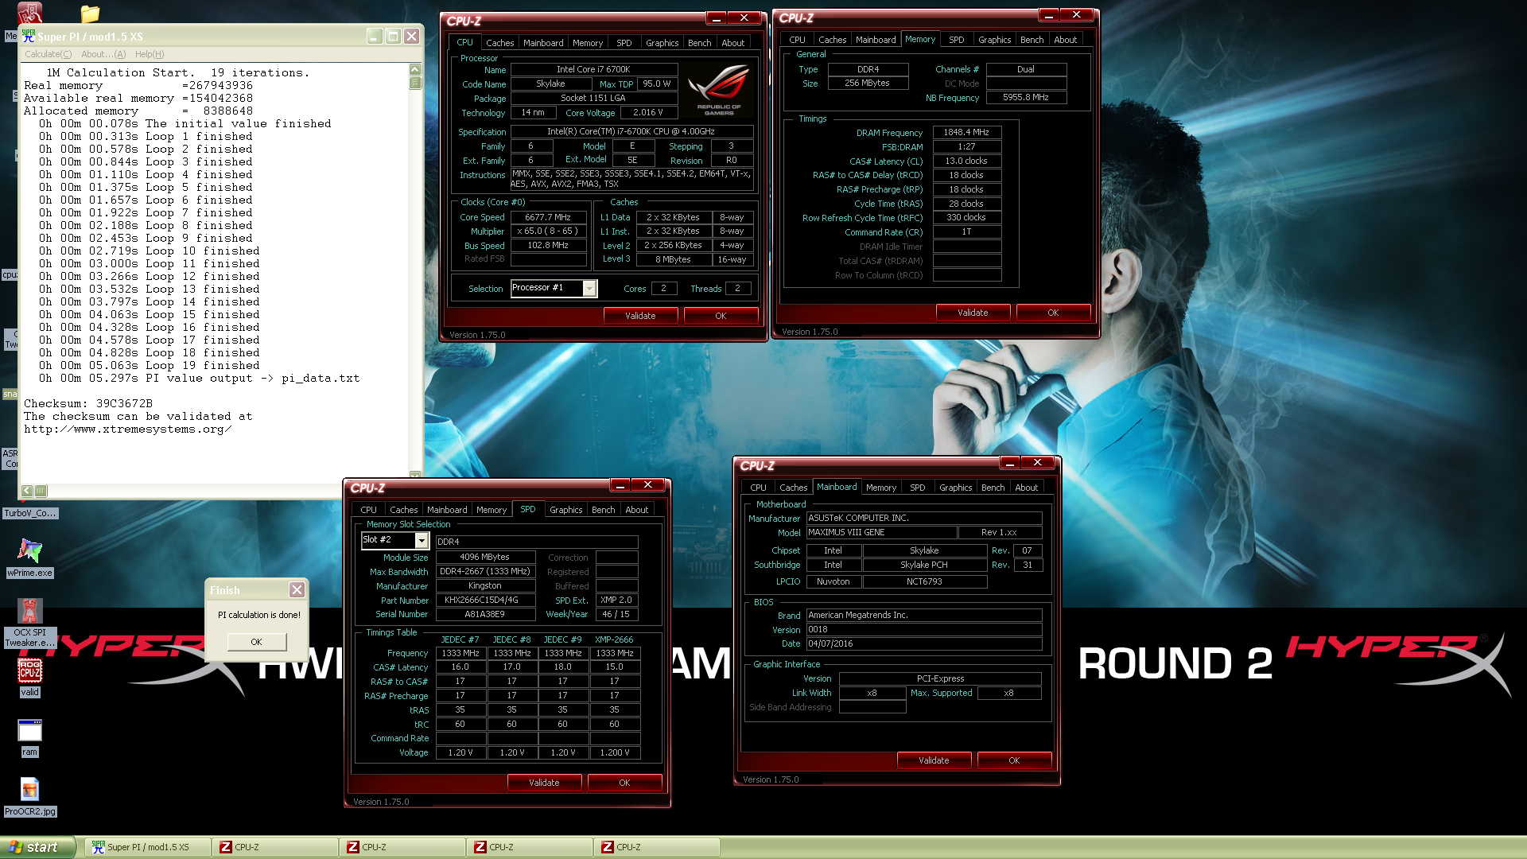This screenshot has height=859, width=1527.
Task: Open Mainboard tab in CPU tab CPU-Z window
Action: coord(543,43)
